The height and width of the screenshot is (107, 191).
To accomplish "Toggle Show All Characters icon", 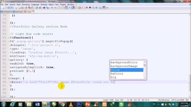I will (x=70, y=8).
